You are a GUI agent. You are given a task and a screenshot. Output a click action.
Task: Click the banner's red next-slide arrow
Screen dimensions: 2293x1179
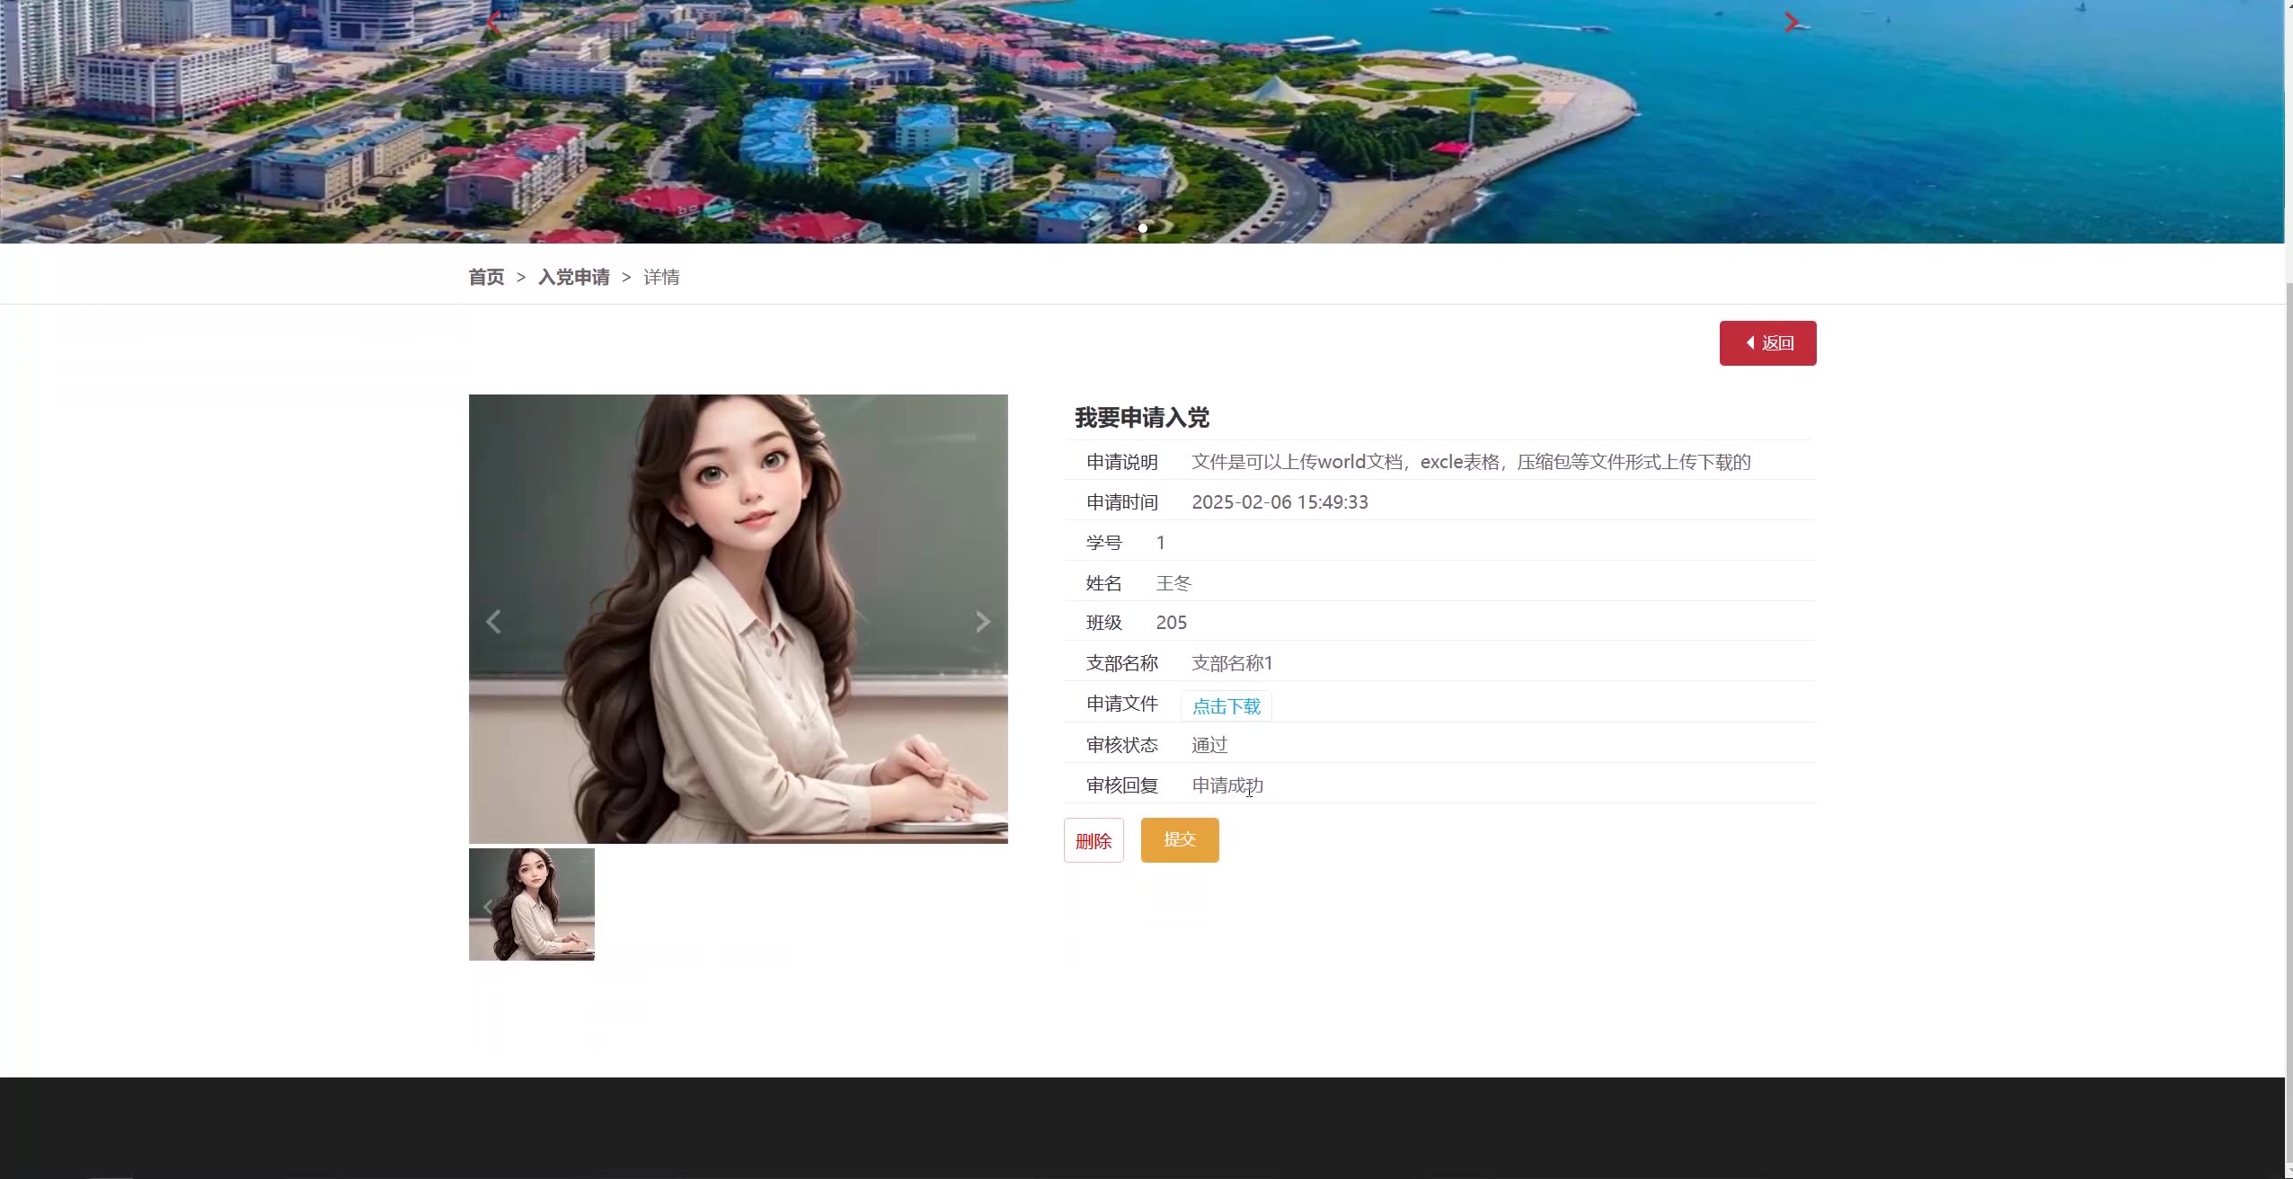click(1791, 22)
